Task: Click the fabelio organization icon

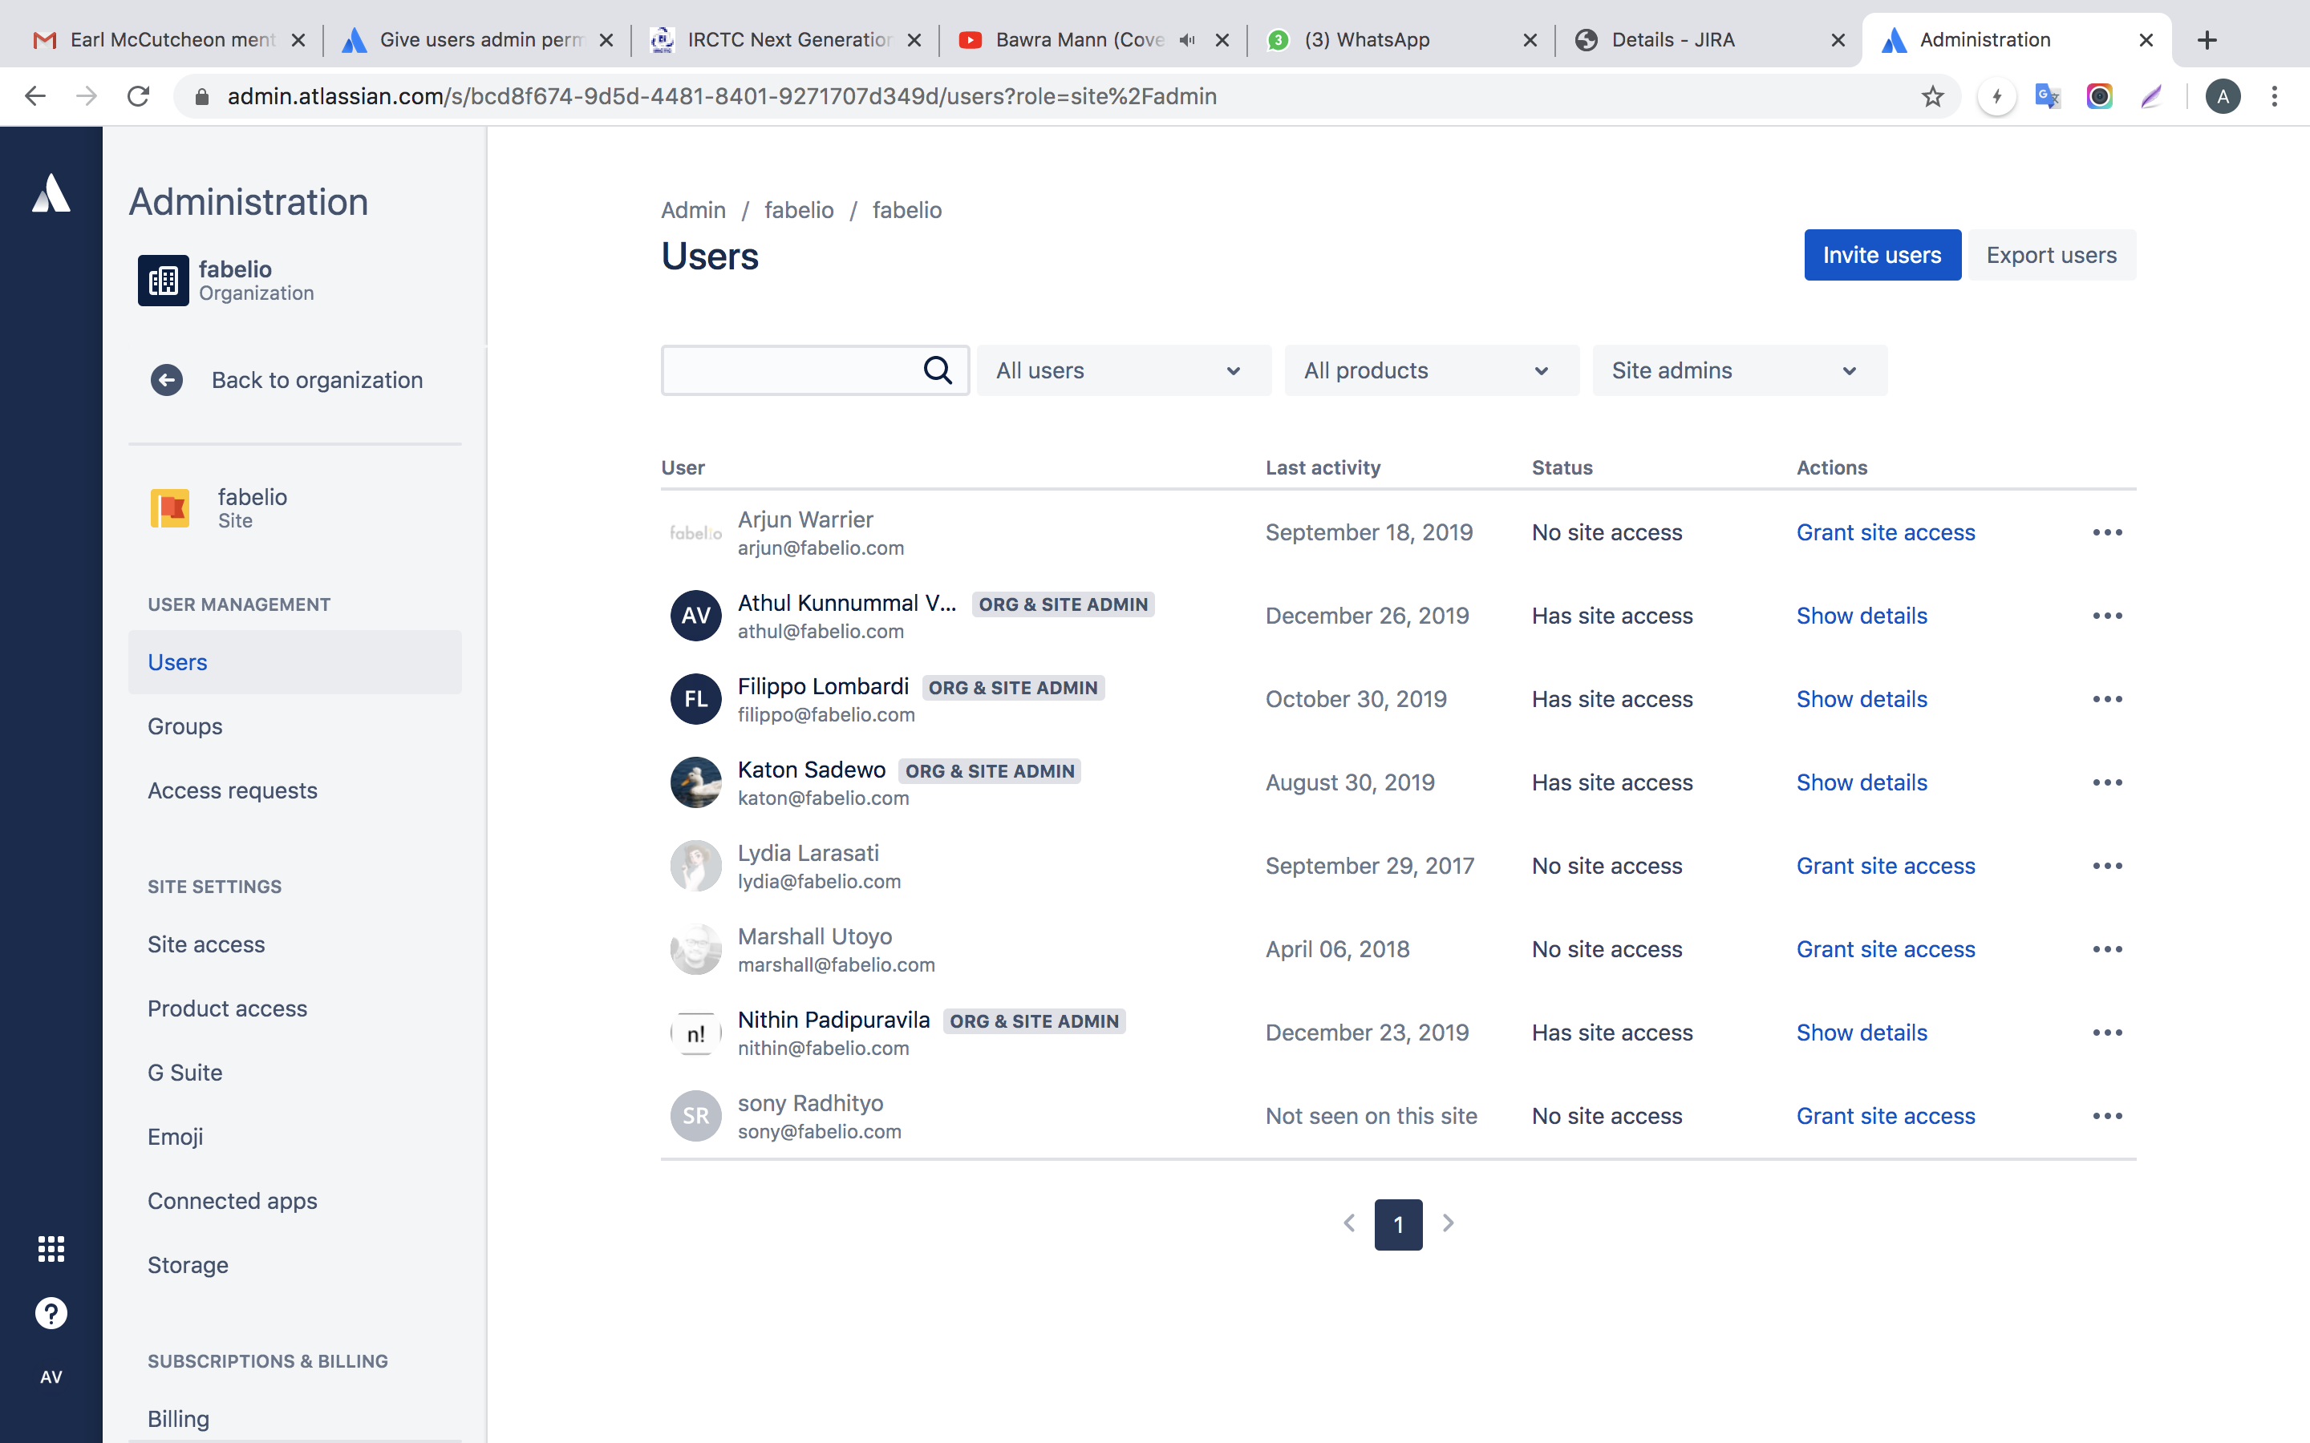Action: pos(162,281)
